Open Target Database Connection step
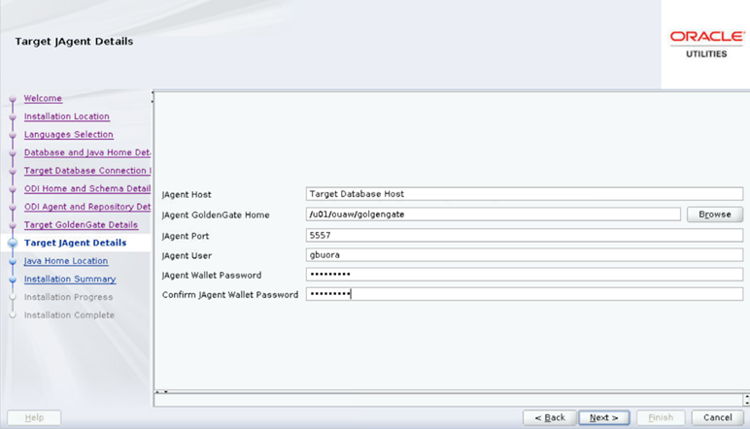Viewport: 750px width, 429px height. (87, 171)
